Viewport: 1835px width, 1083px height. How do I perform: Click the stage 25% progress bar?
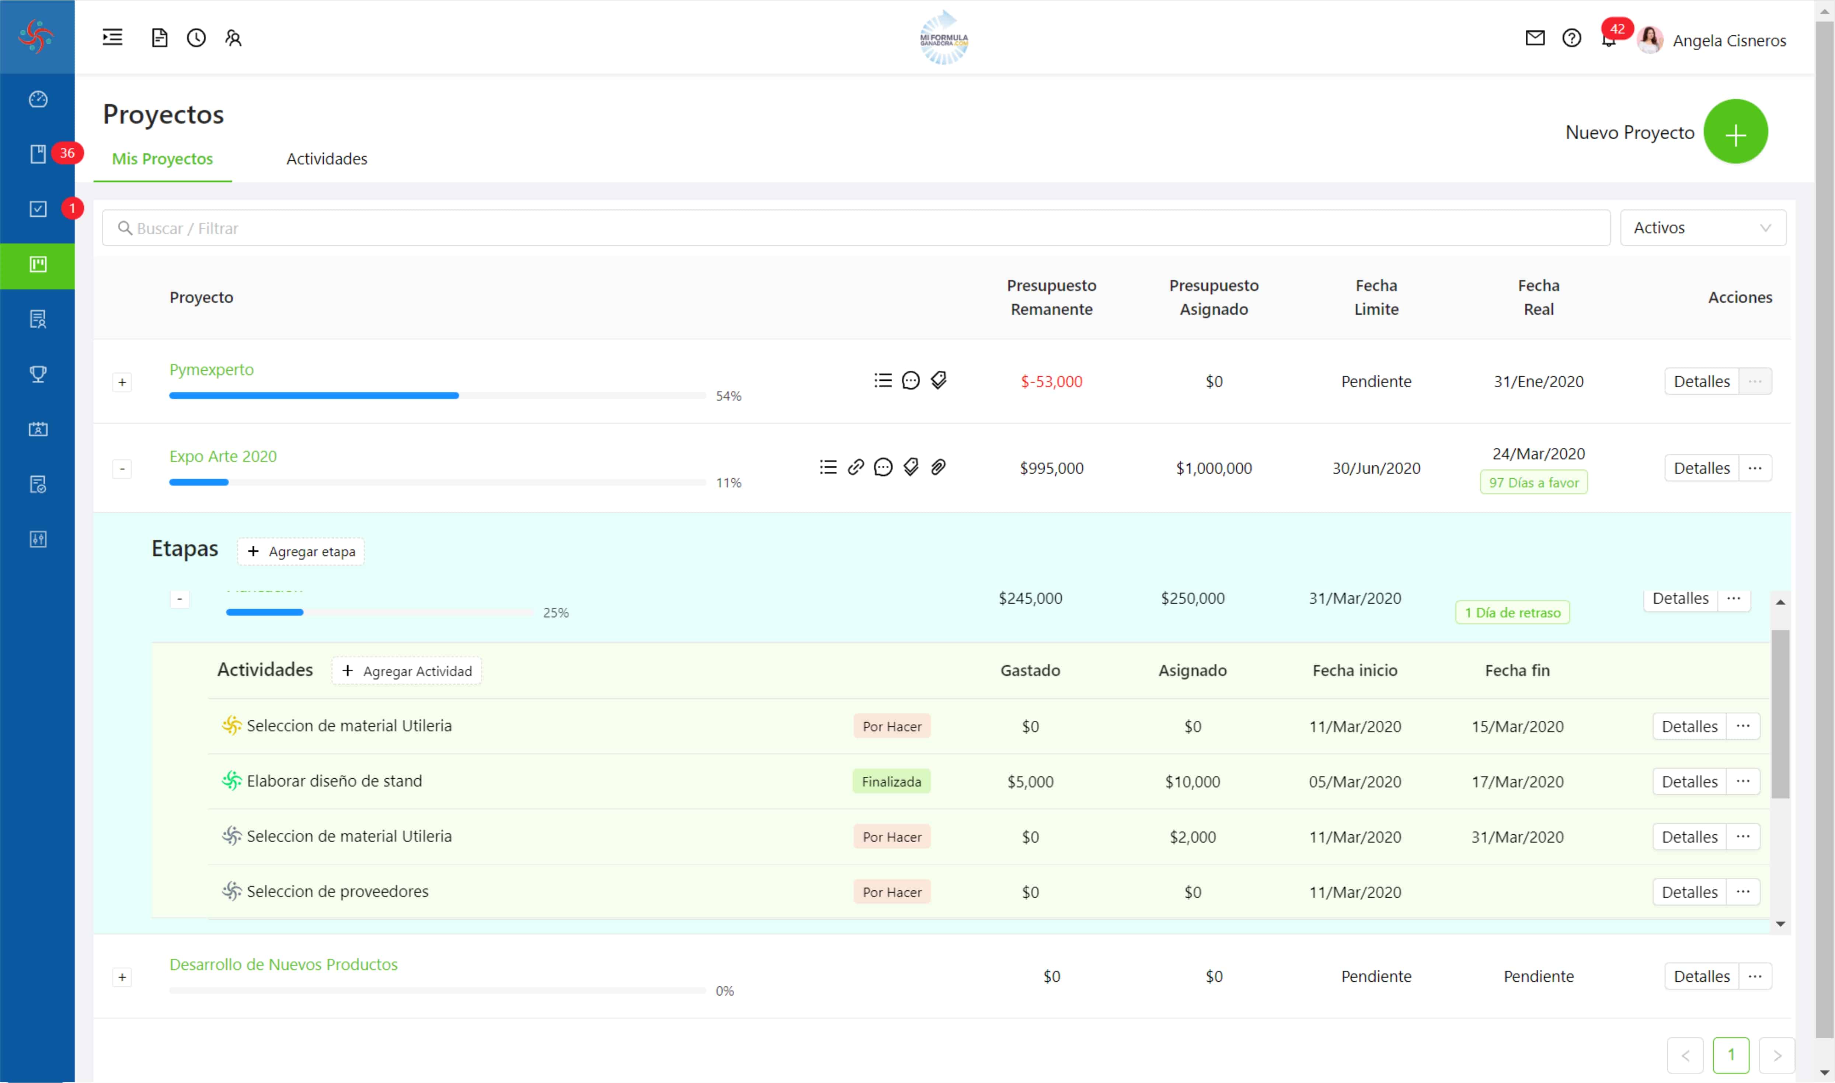[379, 612]
